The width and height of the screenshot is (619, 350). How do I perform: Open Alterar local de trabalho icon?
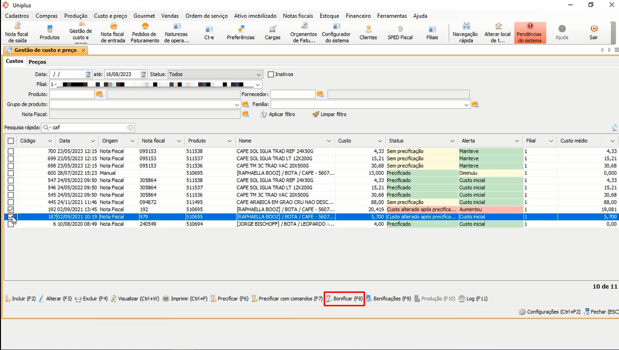[498, 33]
